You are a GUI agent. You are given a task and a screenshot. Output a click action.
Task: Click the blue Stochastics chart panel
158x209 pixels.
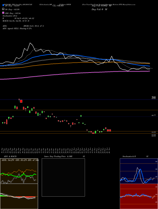(139, 171)
